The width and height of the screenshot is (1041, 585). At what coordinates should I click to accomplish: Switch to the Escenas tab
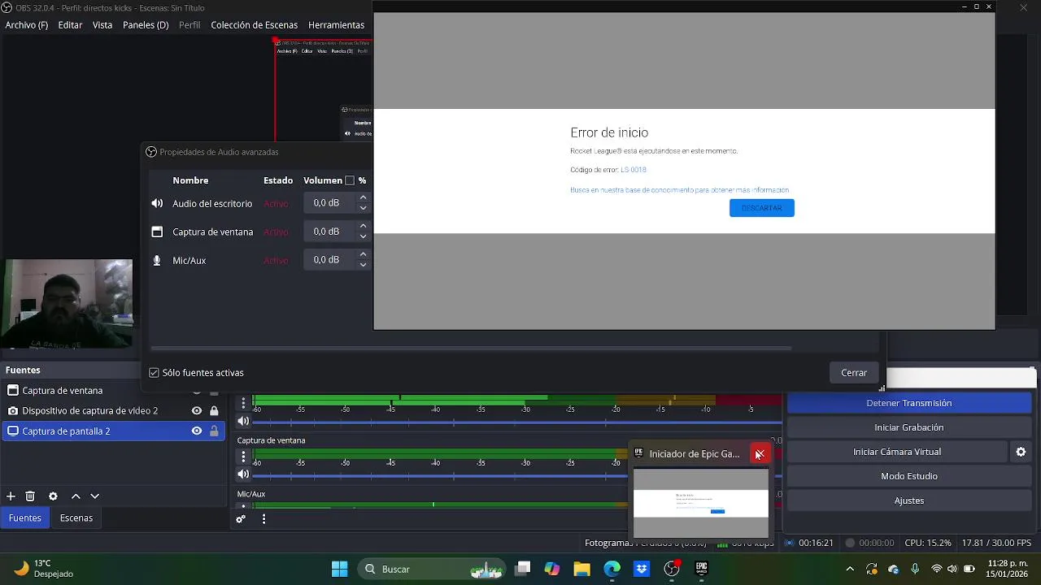[76, 518]
